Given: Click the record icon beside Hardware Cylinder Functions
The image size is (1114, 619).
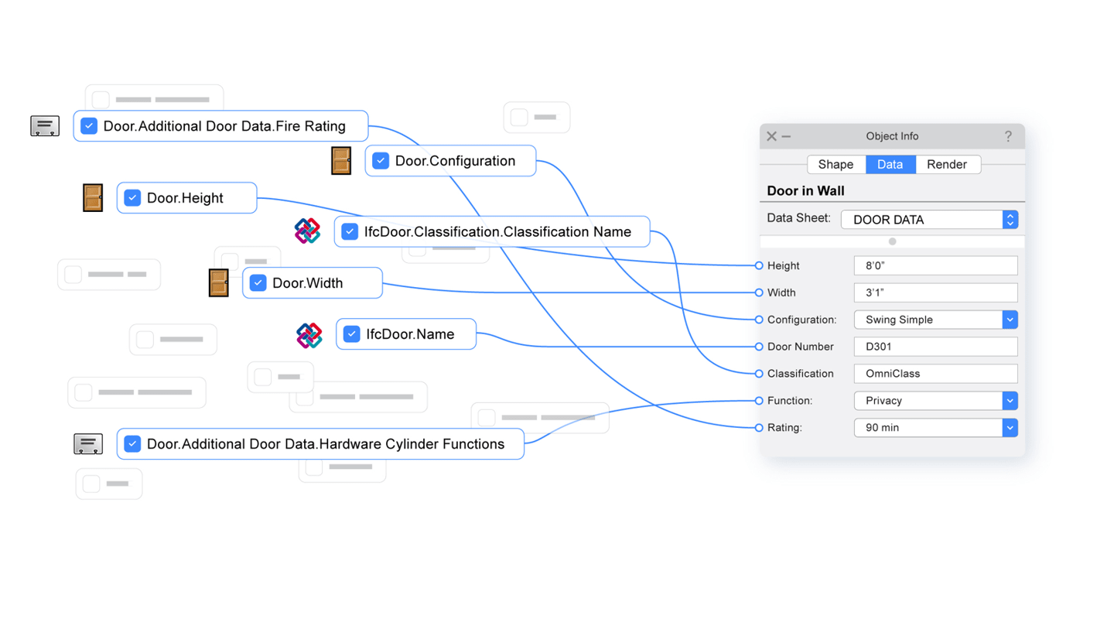Looking at the screenshot, I should point(88,444).
